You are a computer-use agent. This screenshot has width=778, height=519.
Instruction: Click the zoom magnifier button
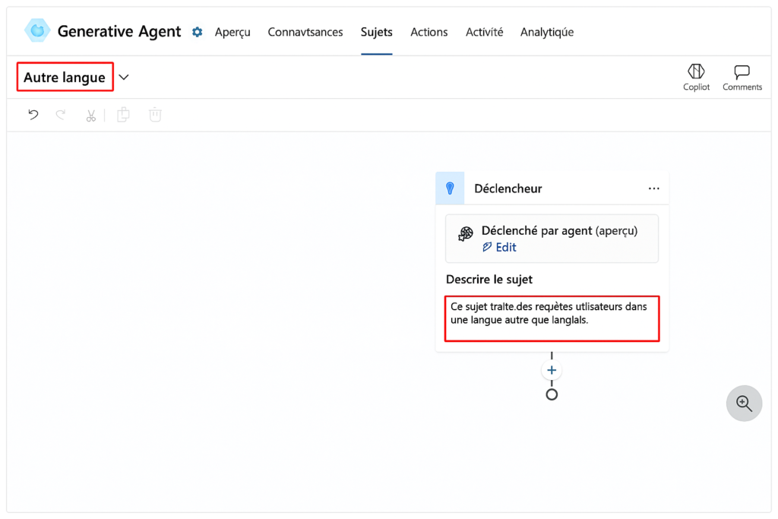744,403
